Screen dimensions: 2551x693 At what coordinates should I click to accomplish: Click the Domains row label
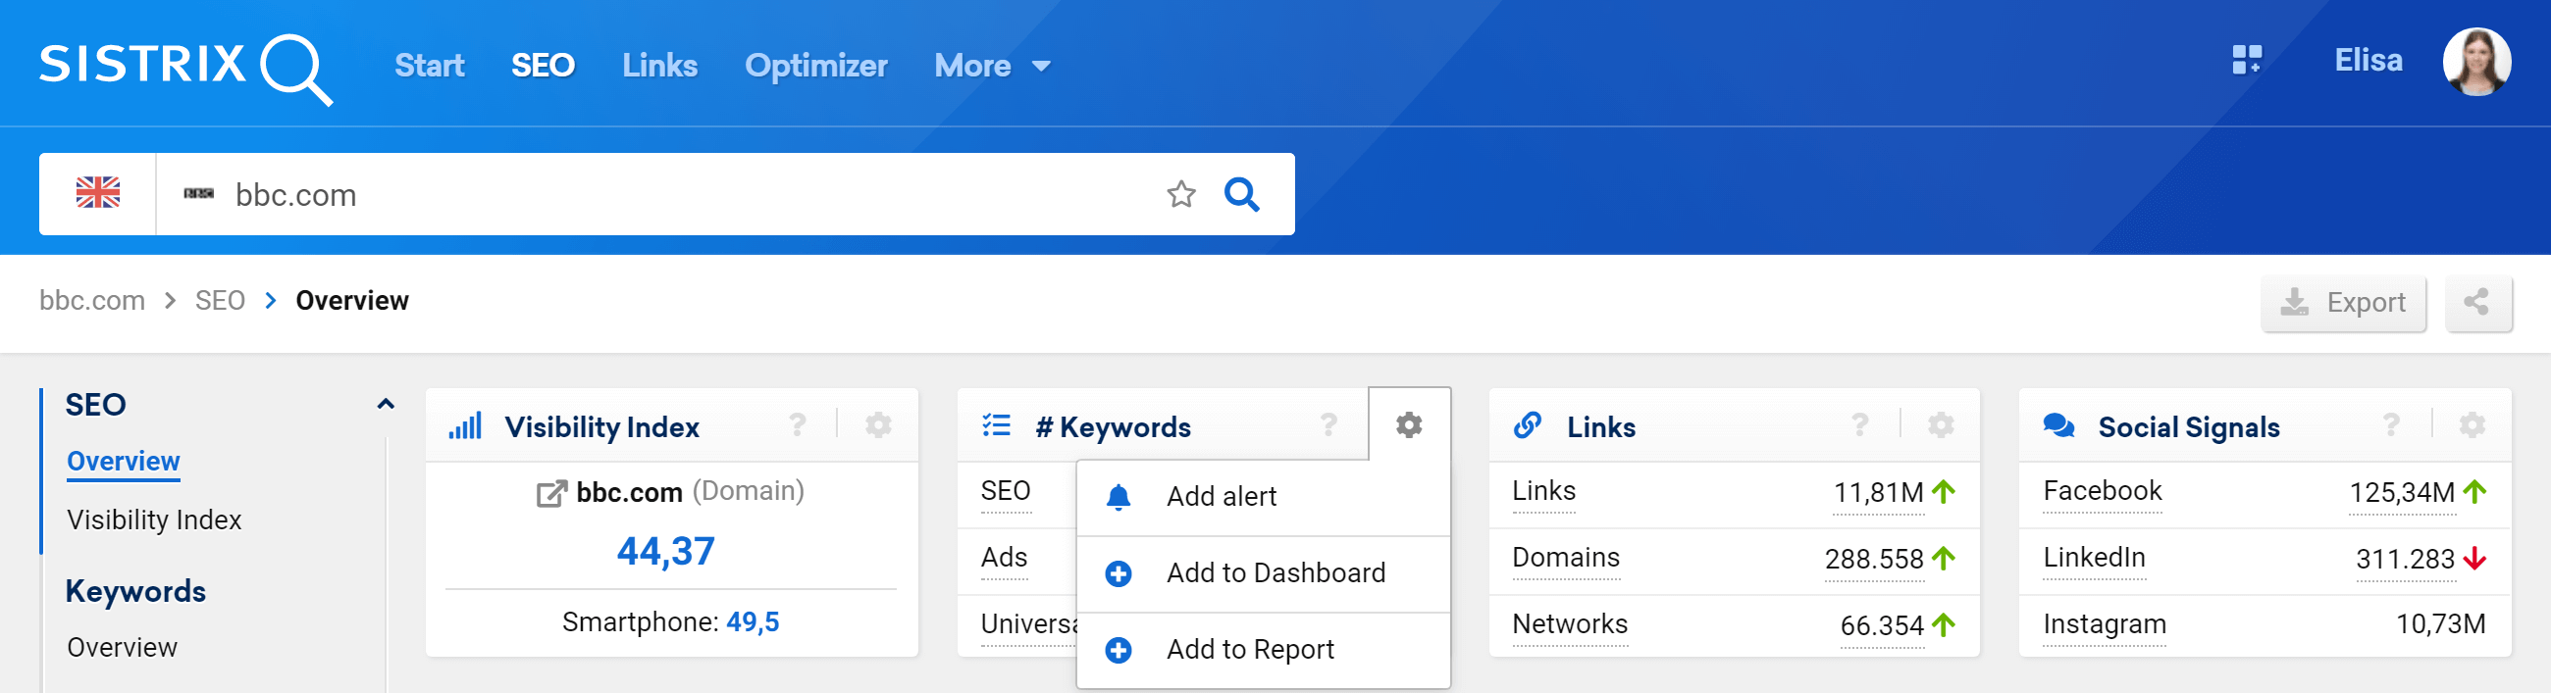(x=1566, y=558)
